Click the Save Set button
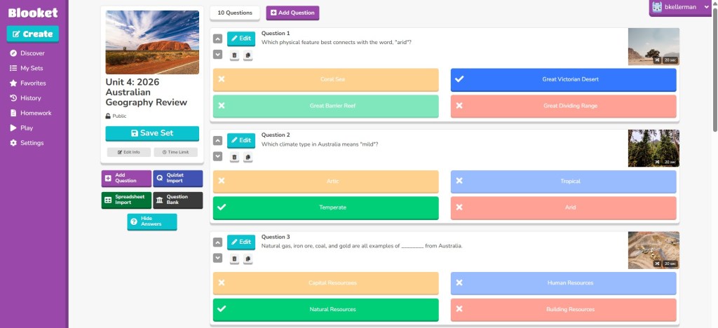 tap(152, 133)
